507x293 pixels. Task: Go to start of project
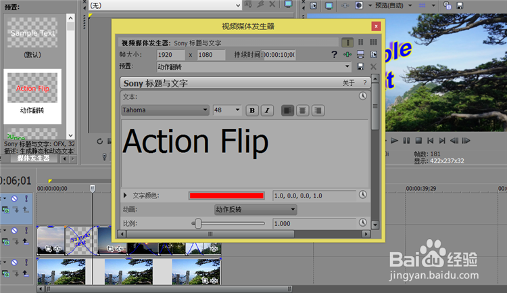pyautogui.click(x=430, y=141)
